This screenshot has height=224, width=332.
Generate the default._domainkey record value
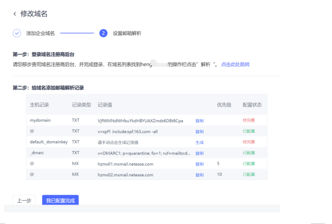[200, 142]
